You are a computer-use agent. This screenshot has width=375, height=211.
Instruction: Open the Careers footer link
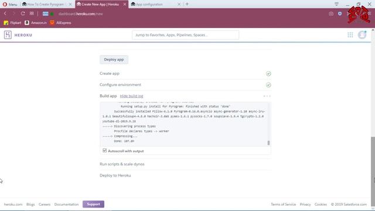click(45, 205)
